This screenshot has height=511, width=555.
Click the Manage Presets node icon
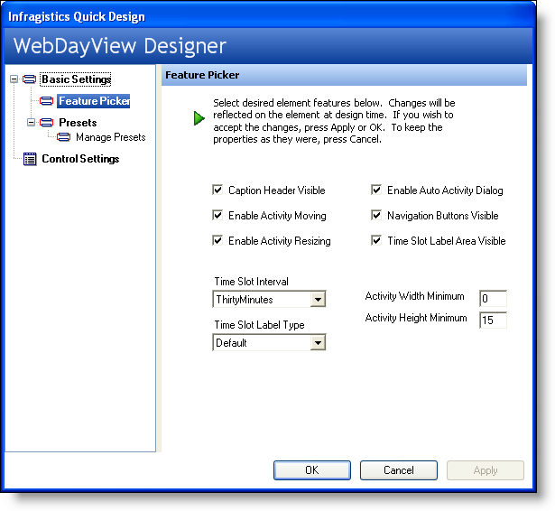64,137
